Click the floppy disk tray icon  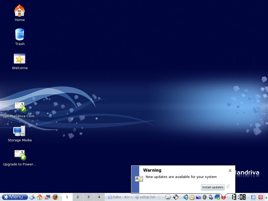[176, 197]
